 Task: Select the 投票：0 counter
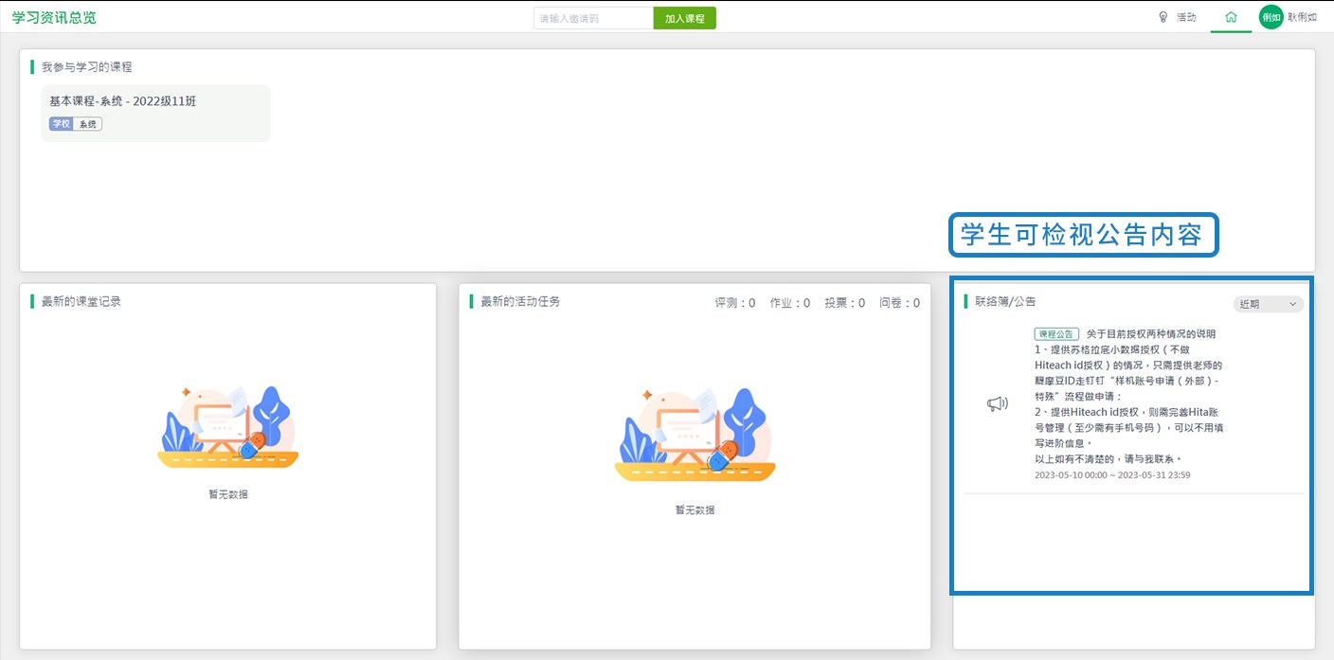pyautogui.click(x=844, y=303)
